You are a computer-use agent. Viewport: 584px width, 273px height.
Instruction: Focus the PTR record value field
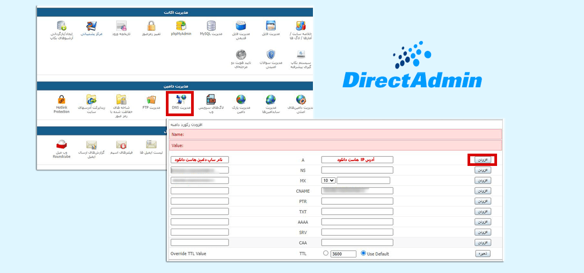(357, 201)
